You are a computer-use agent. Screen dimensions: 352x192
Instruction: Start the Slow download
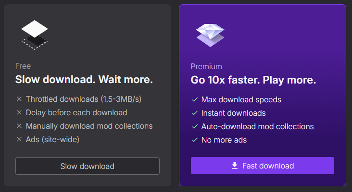(x=87, y=166)
